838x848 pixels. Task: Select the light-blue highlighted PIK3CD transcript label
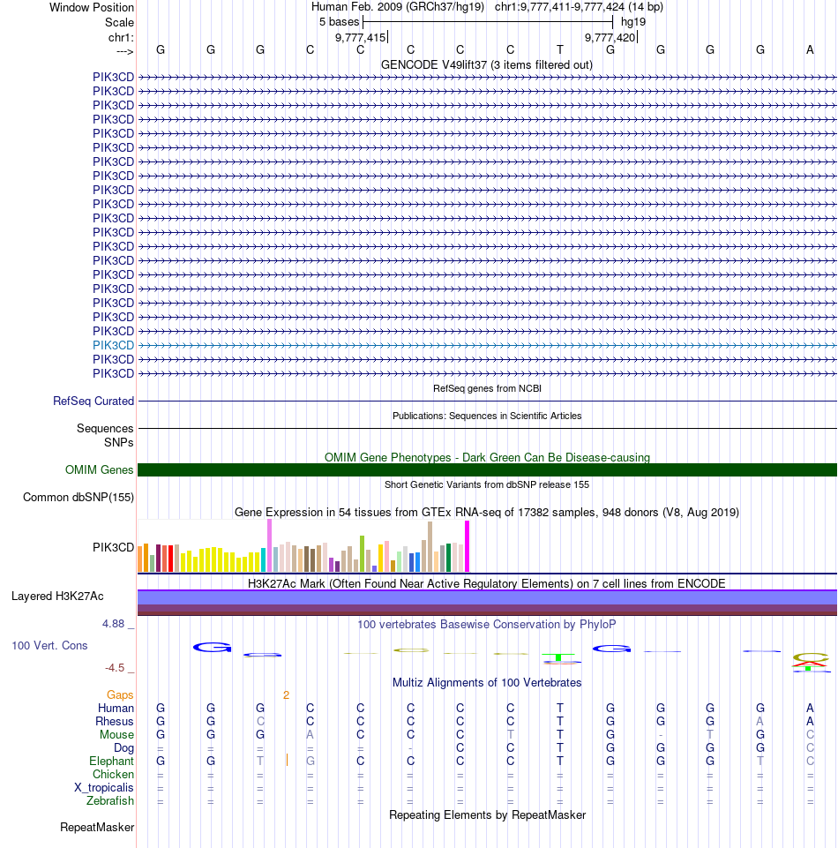pos(113,345)
